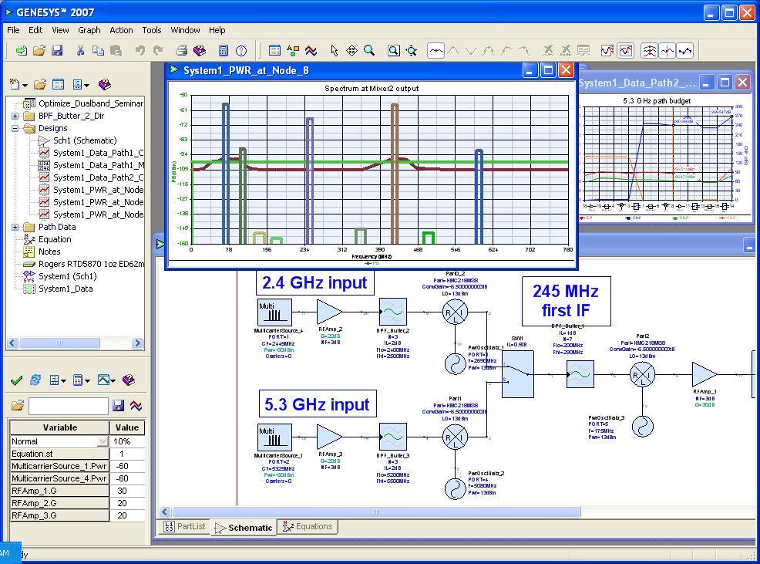The image size is (760, 564).
Task: Collapse the Designs folder
Action: (x=15, y=129)
